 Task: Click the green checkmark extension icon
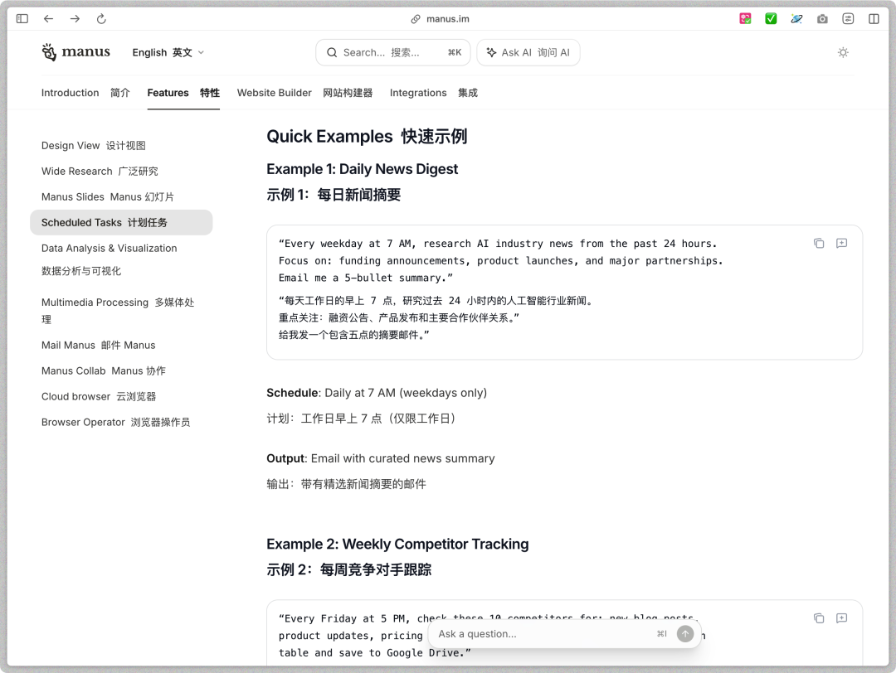click(771, 18)
